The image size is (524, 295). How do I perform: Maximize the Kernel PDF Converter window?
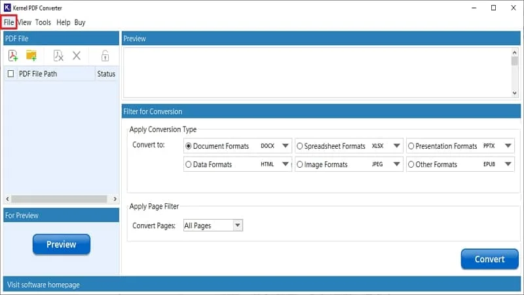[x=494, y=8]
